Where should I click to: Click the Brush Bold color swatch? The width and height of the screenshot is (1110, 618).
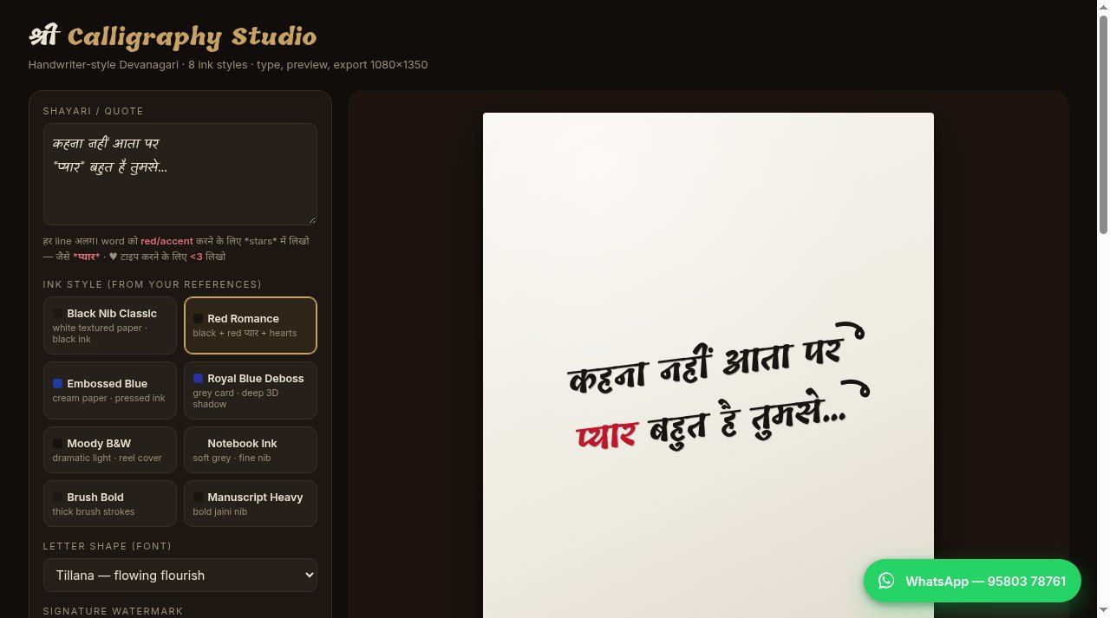[57, 497]
